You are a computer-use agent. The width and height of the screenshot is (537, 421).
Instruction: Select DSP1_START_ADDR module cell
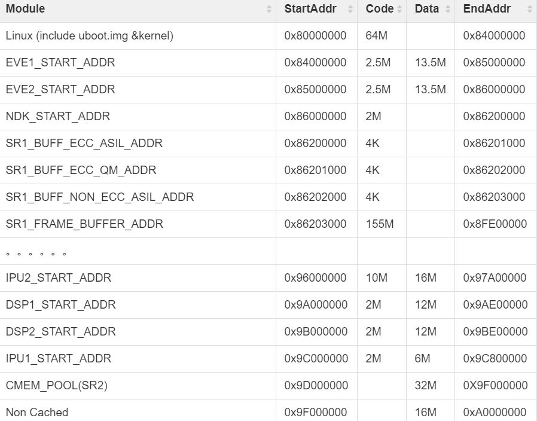[138, 305]
